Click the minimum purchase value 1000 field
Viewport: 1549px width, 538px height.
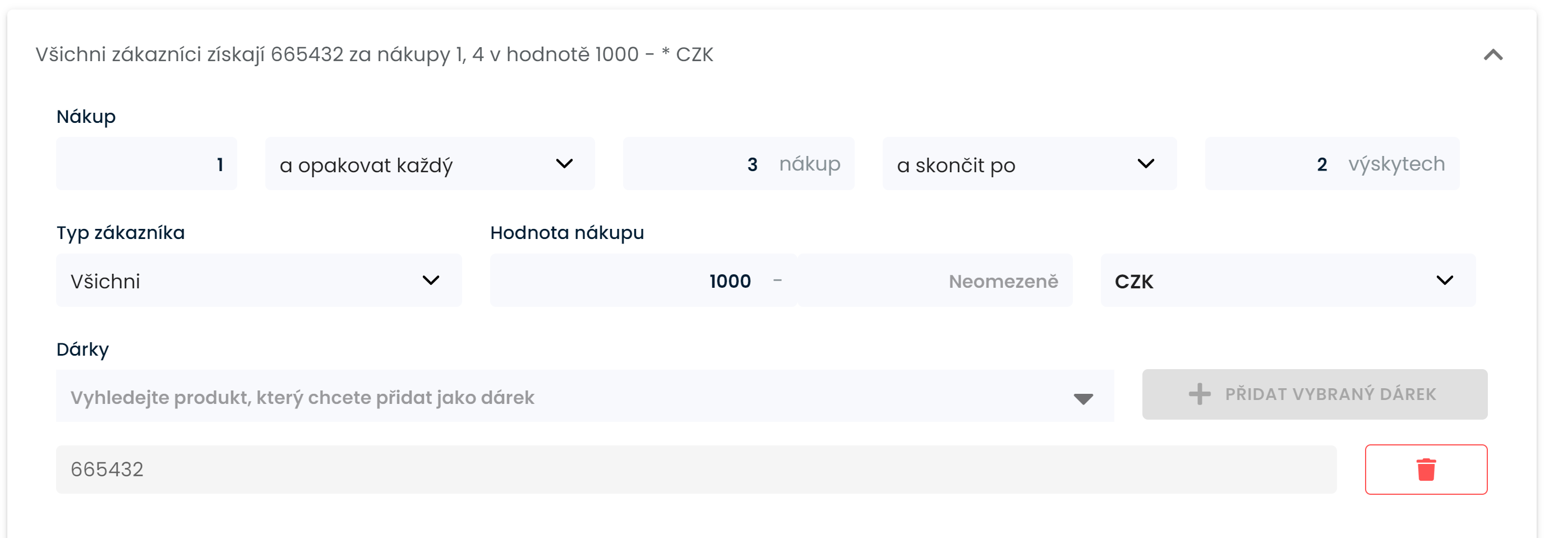(642, 281)
